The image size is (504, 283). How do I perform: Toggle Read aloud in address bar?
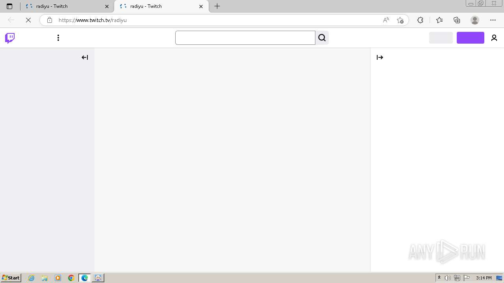386,20
